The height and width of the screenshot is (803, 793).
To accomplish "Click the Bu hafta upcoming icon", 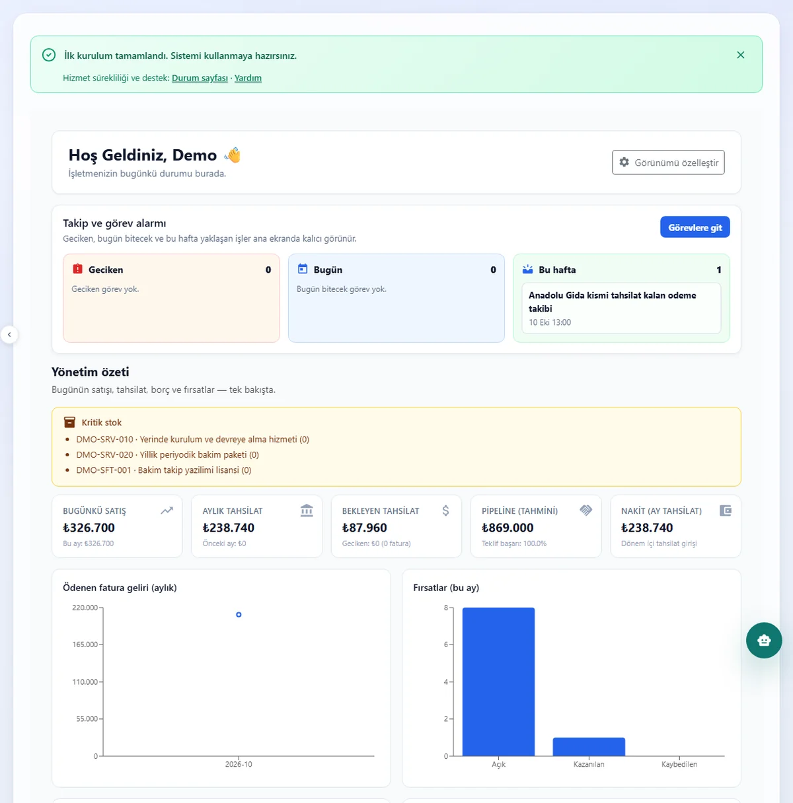I will [x=528, y=269].
